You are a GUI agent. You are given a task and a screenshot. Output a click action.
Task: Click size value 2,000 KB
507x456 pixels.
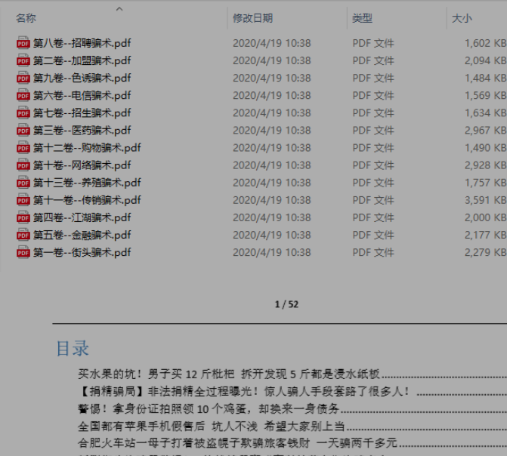(486, 217)
